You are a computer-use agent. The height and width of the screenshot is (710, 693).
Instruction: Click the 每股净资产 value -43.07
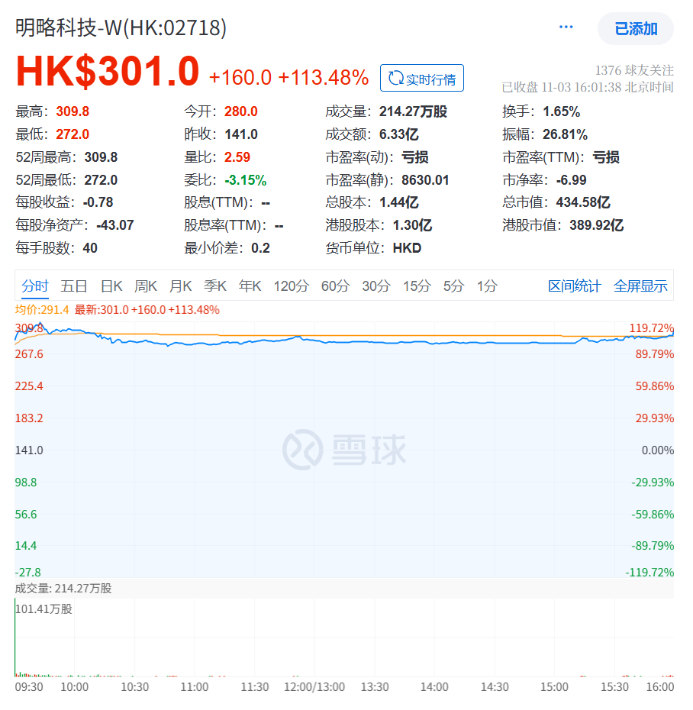115,225
